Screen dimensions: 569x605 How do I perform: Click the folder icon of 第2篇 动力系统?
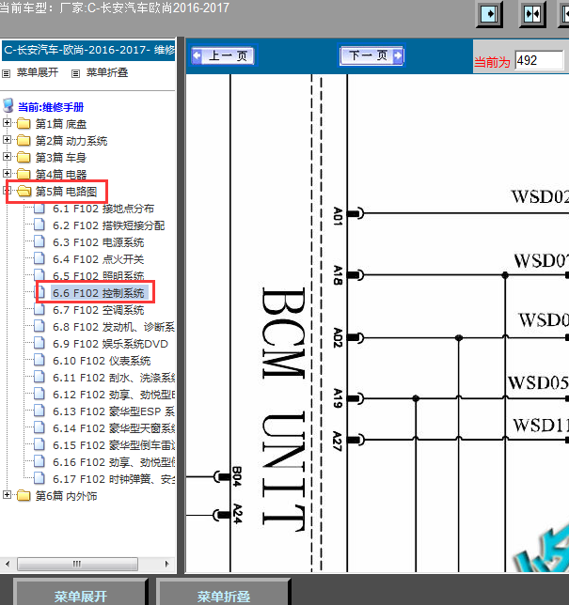click(x=24, y=140)
